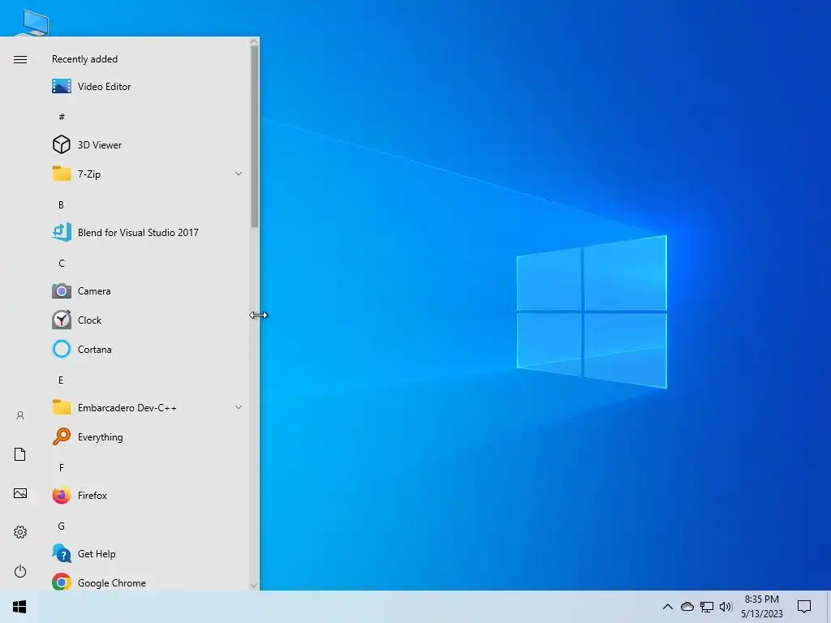This screenshot has height=623, width=831.
Task: Click Show desktop sliver at the taskbar end
Action: coord(829,607)
